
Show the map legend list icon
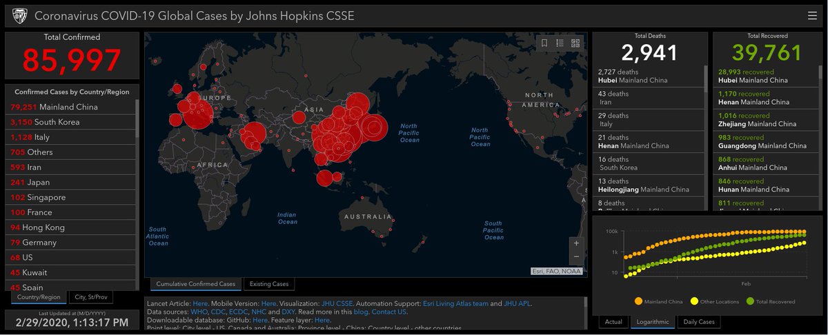(560, 43)
